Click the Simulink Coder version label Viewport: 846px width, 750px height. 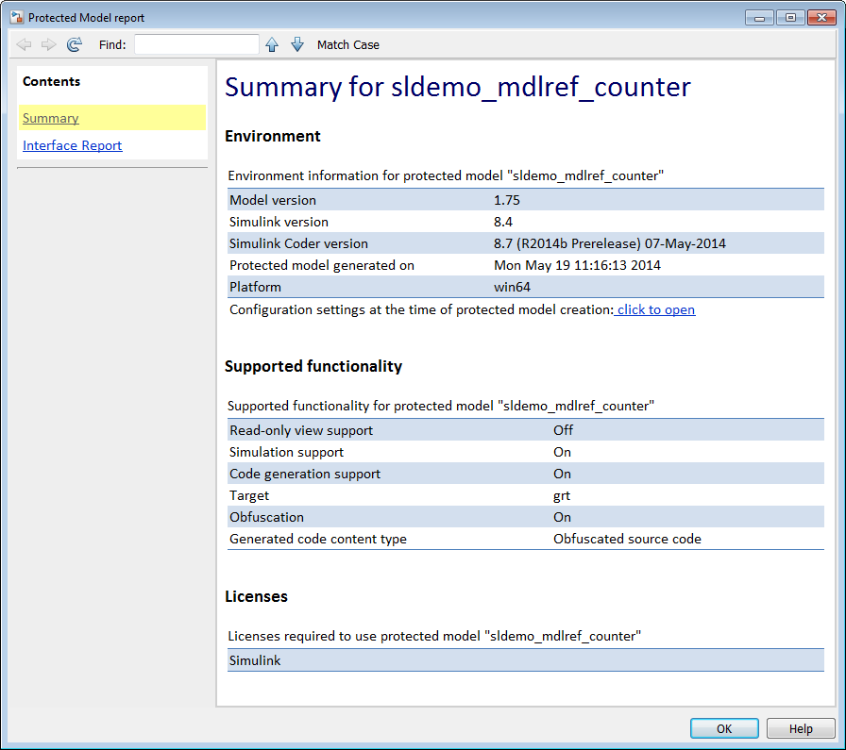coord(299,243)
